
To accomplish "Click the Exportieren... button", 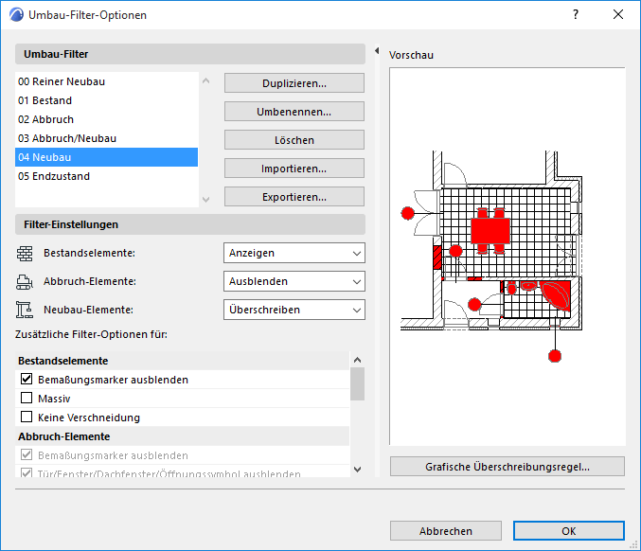I will pos(294,197).
